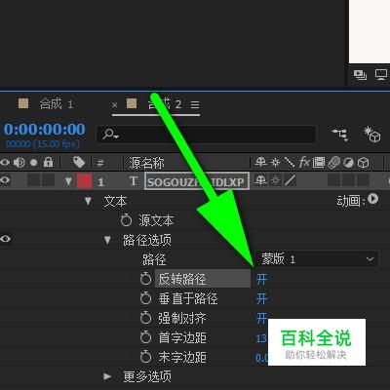Click the 末字边距 stopwatch icon
The height and width of the screenshot is (390, 390).
(145, 357)
